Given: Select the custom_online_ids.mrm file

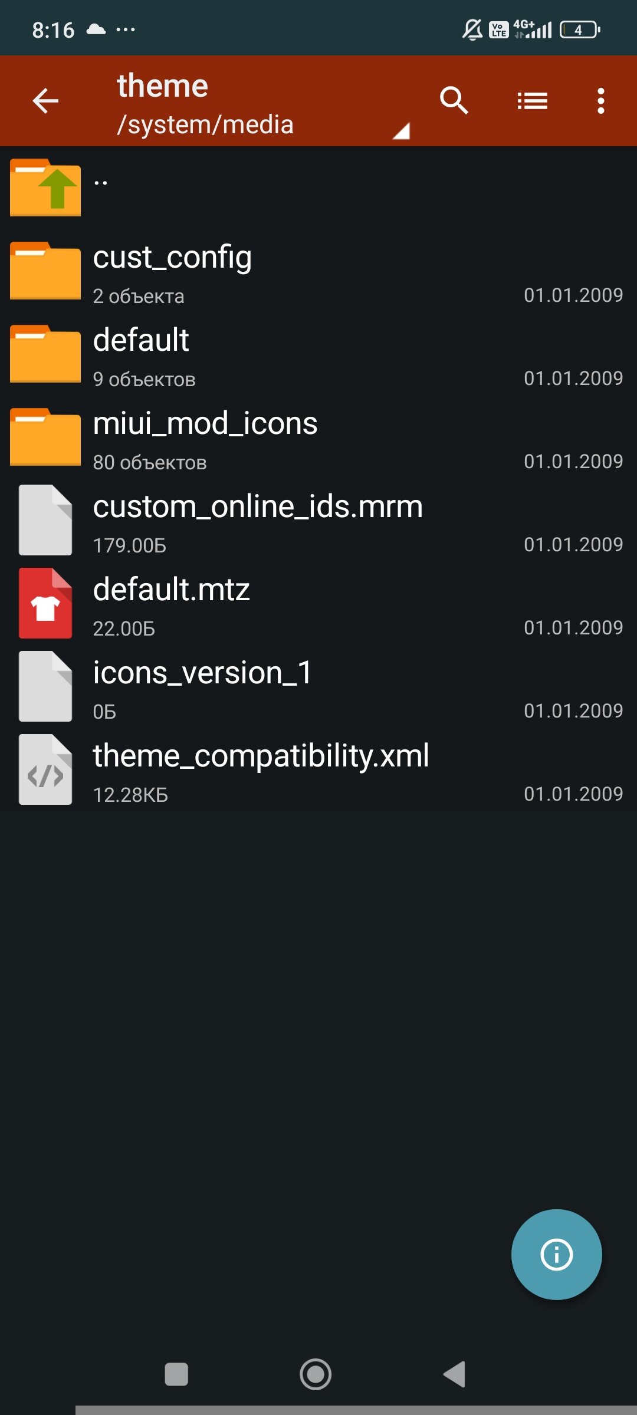Looking at the screenshot, I should click(318, 520).
